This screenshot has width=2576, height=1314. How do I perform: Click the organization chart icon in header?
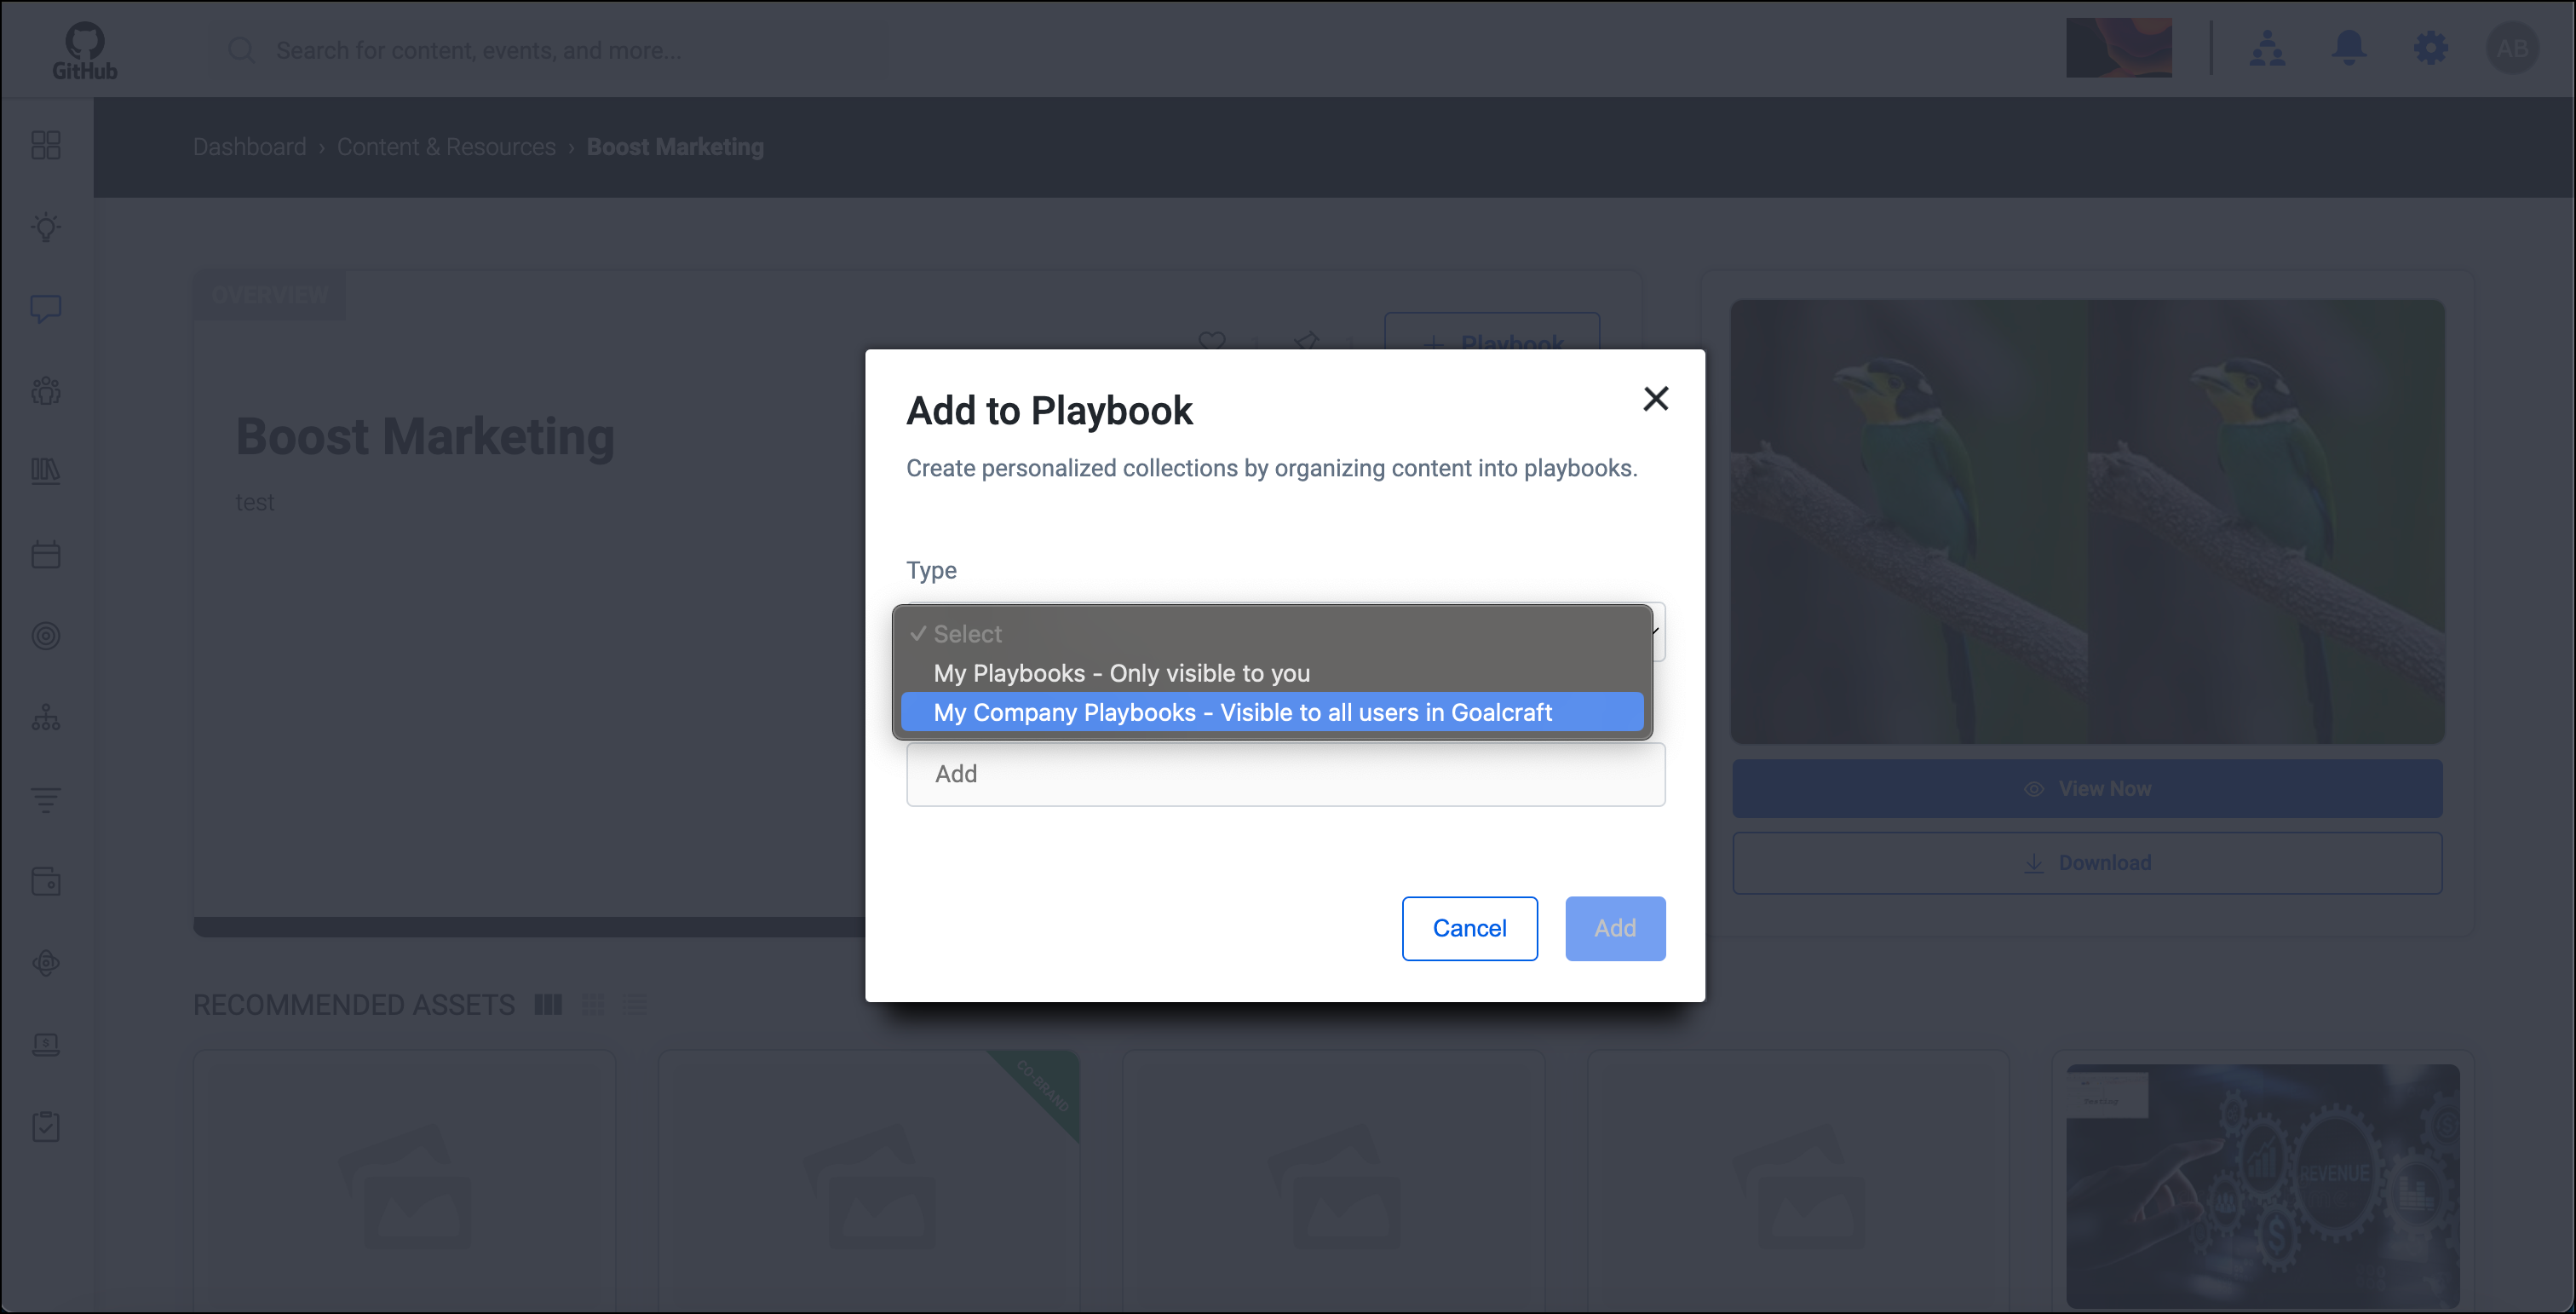click(x=2267, y=48)
